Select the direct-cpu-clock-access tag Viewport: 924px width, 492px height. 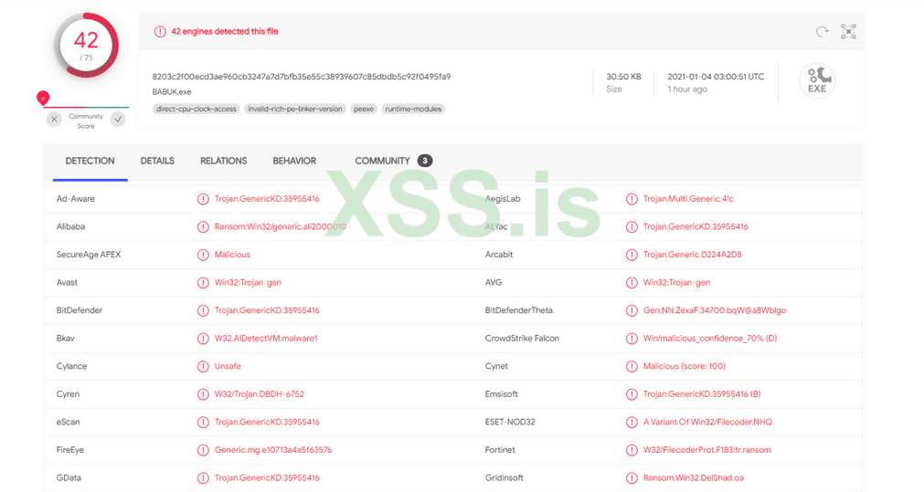[x=196, y=109]
